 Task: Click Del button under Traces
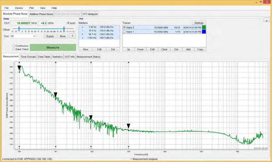click(x=176, y=49)
